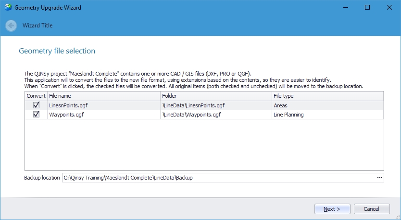Close the Geometry Upgrade Wizard window

pos(389,8)
